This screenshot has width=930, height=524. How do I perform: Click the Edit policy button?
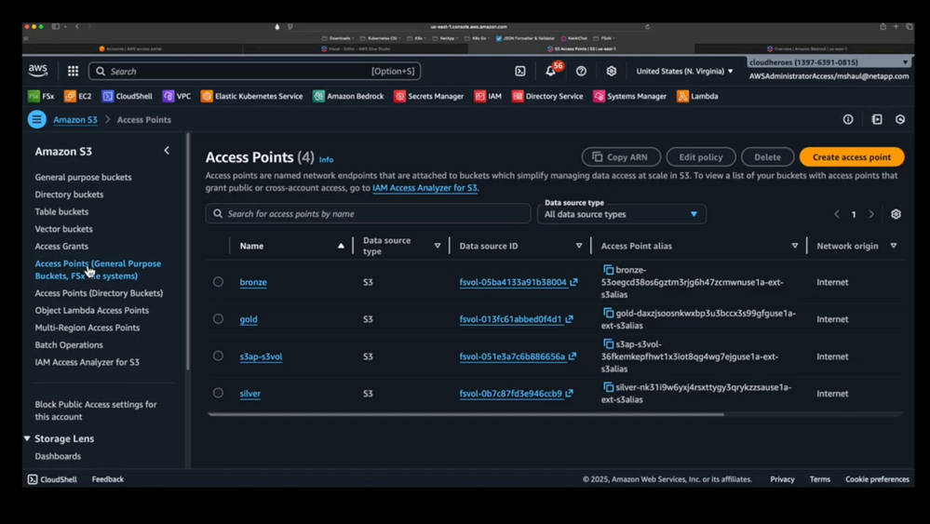(700, 157)
